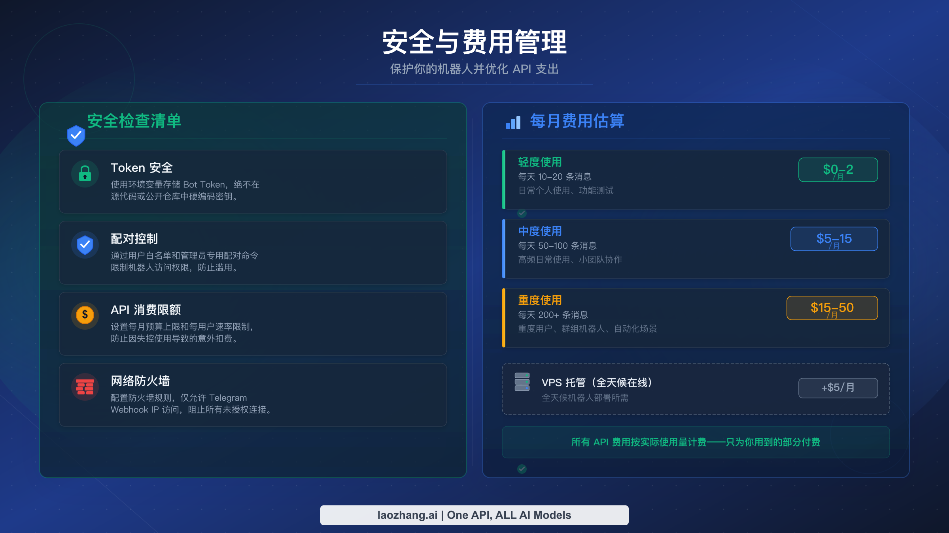The width and height of the screenshot is (949, 533).
Task: Click the $0-2/月 price badge
Action: click(x=837, y=170)
